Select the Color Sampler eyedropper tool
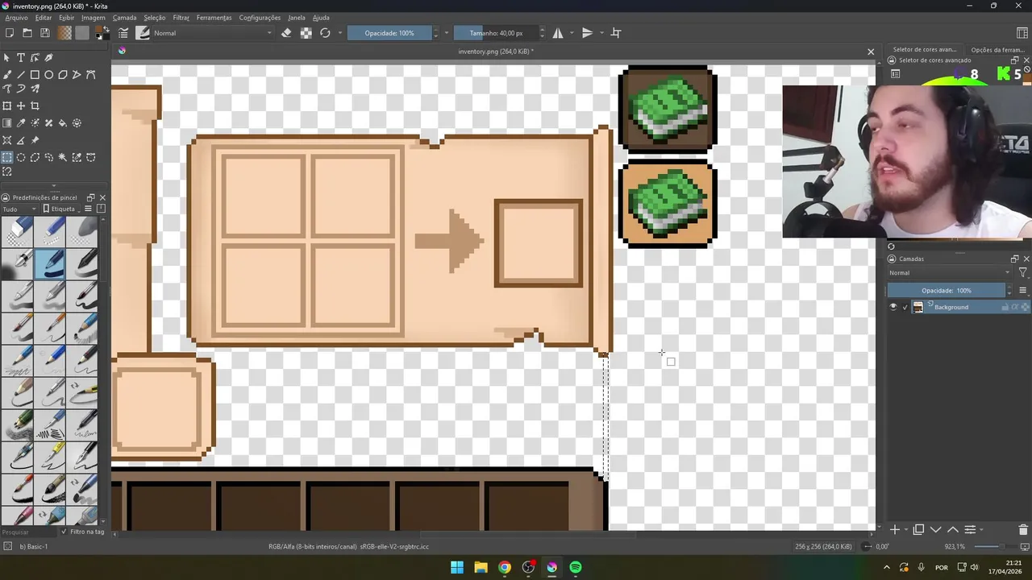Viewport: 1032px width, 580px height. coord(21,123)
